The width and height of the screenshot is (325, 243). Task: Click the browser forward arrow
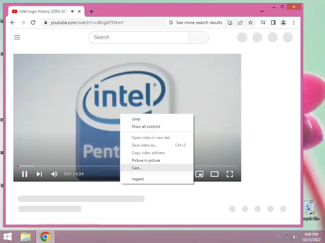tap(23, 22)
